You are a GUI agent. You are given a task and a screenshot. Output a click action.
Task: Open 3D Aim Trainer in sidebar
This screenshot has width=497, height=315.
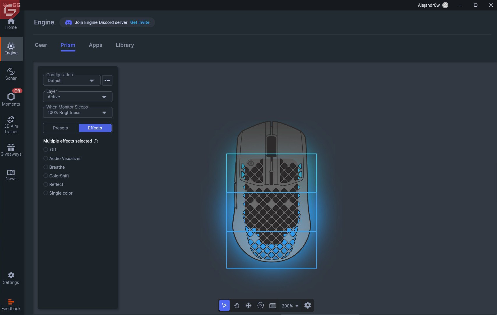point(11,125)
